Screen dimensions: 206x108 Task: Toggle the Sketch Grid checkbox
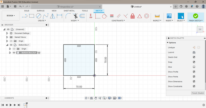point(194,57)
